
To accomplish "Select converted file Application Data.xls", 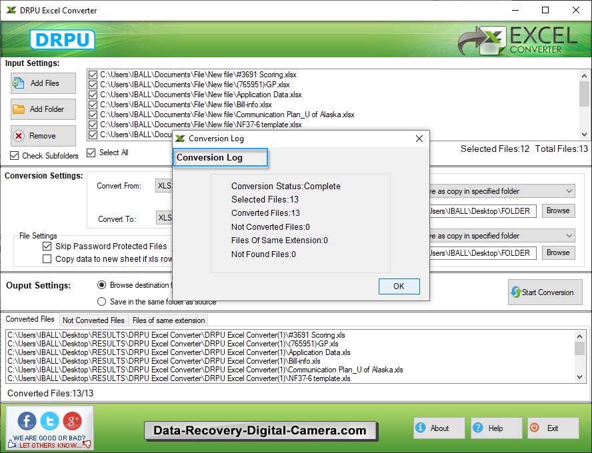I will pyautogui.click(x=179, y=352).
